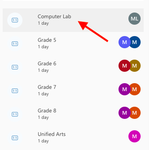Click the light purple M avatar on Grade 5

pyautogui.click(x=124, y=42)
